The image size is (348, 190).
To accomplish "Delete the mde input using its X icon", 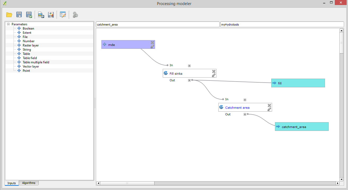I will click(x=152, y=42).
